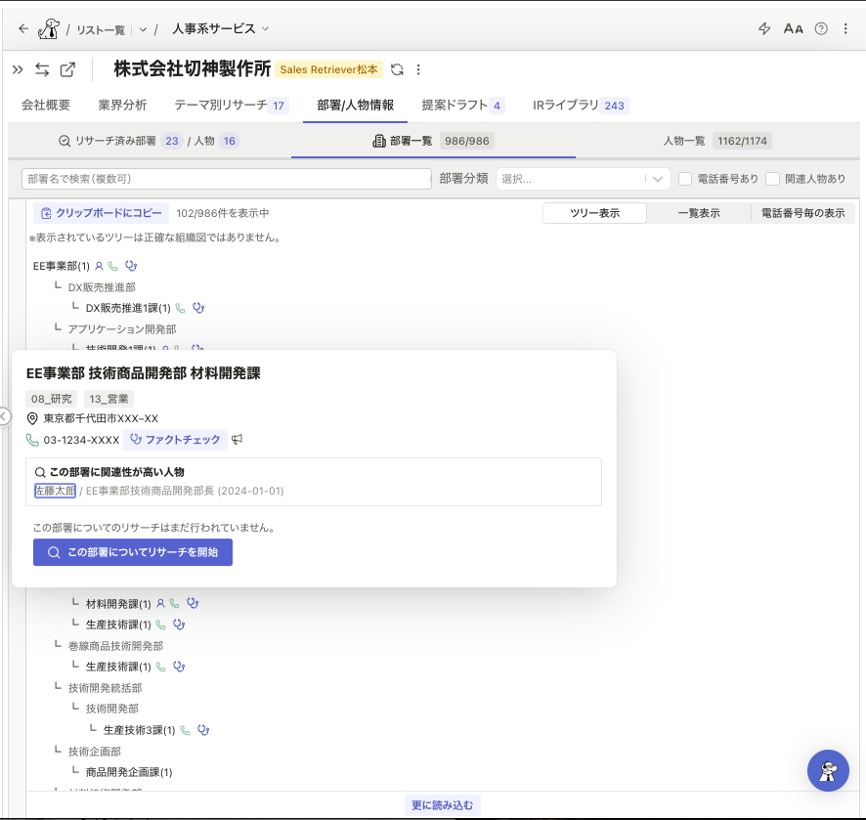
Task: Click the lightning bolt icon
Action: point(764,28)
